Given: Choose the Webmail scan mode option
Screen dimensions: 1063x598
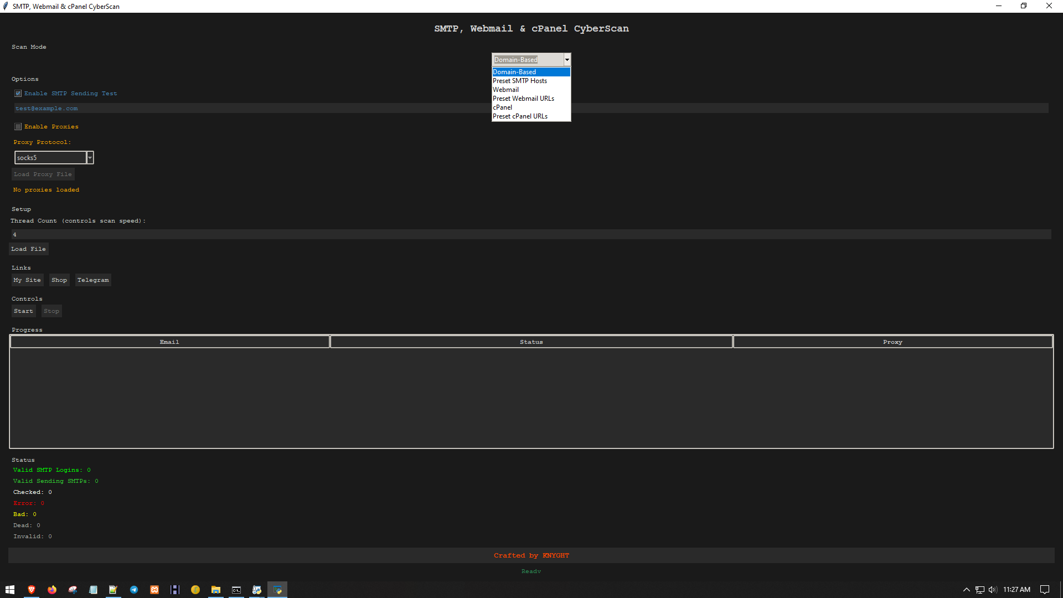Looking at the screenshot, I should tap(506, 90).
